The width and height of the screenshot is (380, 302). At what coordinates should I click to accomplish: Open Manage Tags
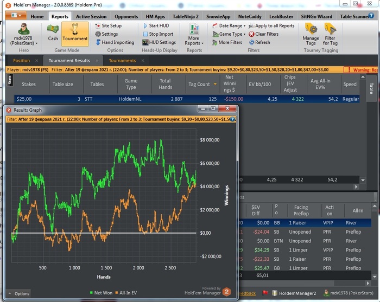pos(311,34)
